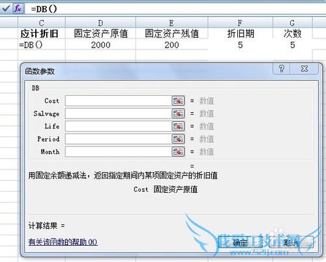The height and width of the screenshot is (262, 326).
Task: Select the value 5 under 折旧期
Action: 240,45
